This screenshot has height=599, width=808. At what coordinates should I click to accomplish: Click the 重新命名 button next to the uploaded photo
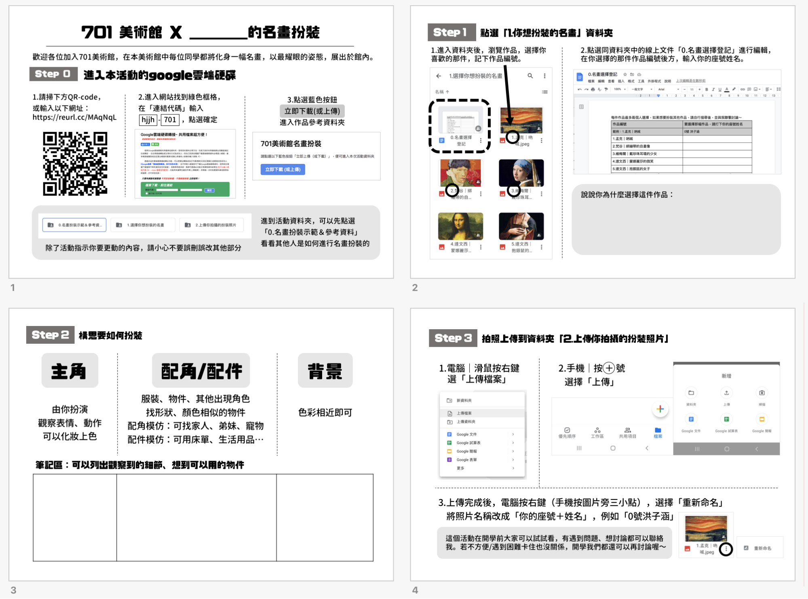click(759, 547)
